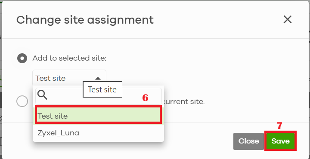Viewport: 310px width, 159px height.
Task: Click the gray Close button
Action: [x=248, y=141]
